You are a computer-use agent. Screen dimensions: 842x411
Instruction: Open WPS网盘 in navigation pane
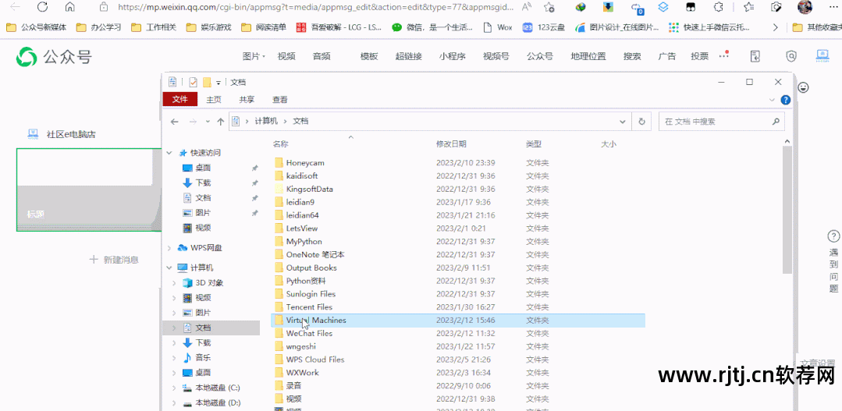206,248
